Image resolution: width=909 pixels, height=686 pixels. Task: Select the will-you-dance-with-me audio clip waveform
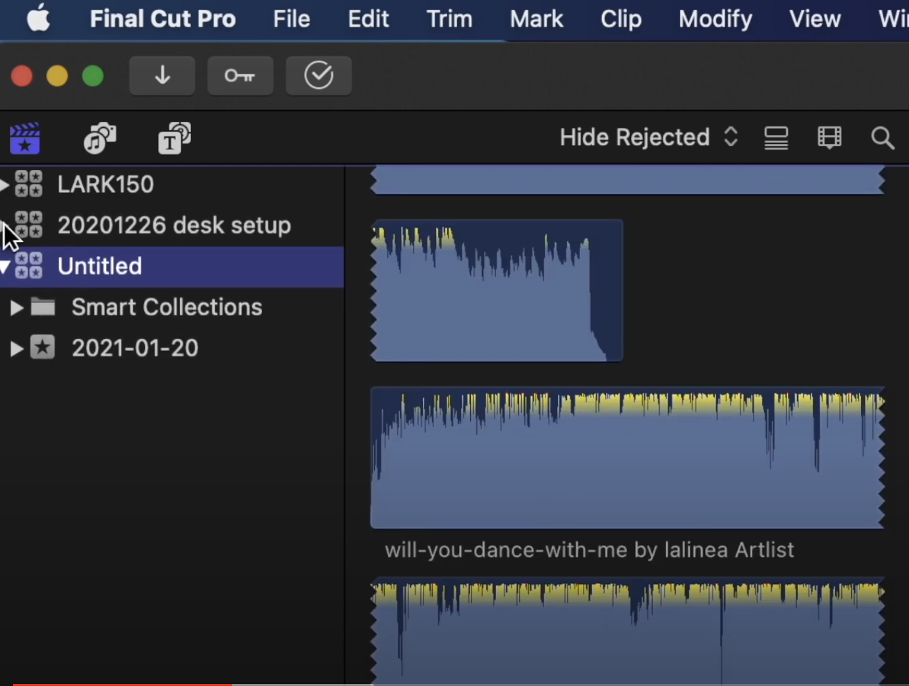point(628,458)
